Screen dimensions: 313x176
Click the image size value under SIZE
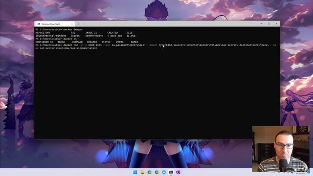coord(131,36)
